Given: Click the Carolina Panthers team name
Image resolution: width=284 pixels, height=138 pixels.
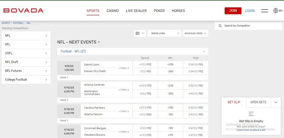Looking at the screenshot, I should pos(95,108).
